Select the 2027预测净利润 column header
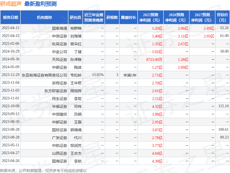The height and width of the screenshot is (173, 230). (x=202, y=17)
